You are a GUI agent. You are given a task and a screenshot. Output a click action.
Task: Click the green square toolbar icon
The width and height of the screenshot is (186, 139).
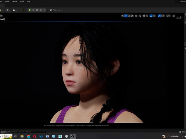22,10
